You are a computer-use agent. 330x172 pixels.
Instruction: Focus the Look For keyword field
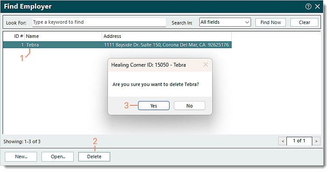[x=99, y=22]
